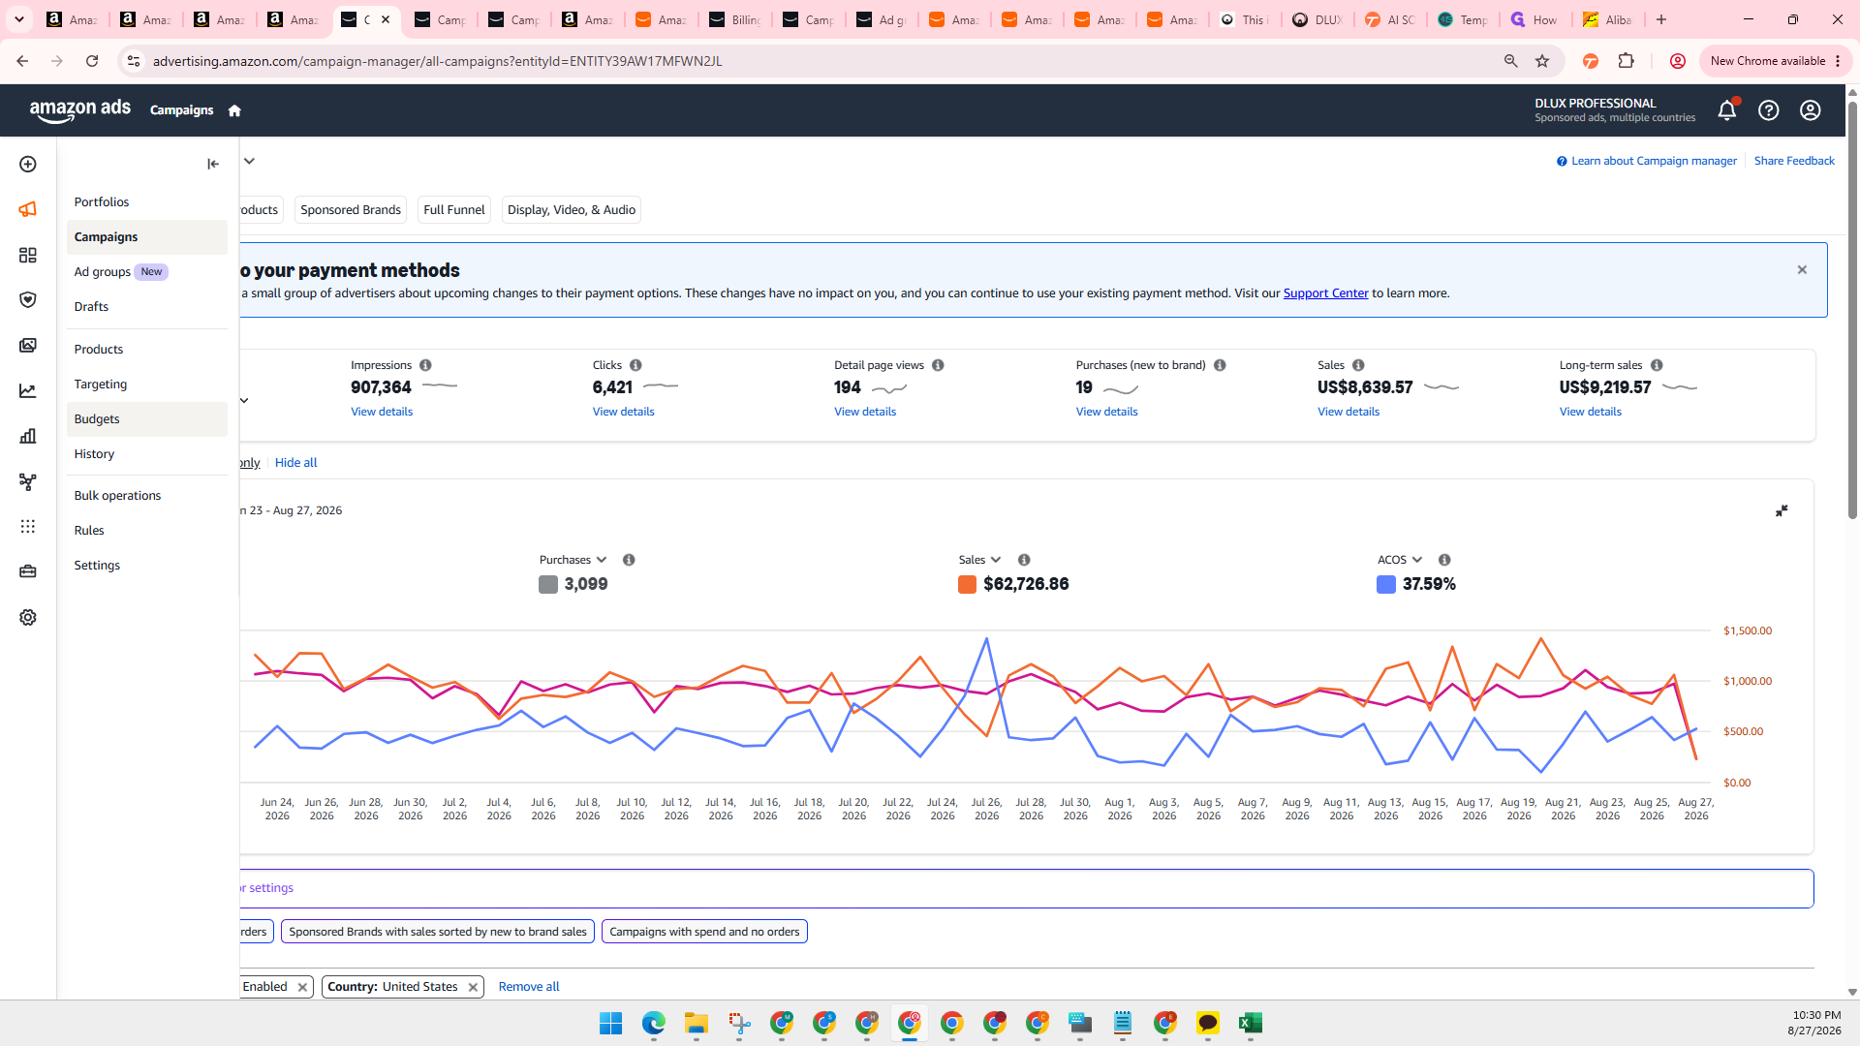The height and width of the screenshot is (1046, 1860).
Task: Open the account profile icon in header
Action: point(1811,110)
